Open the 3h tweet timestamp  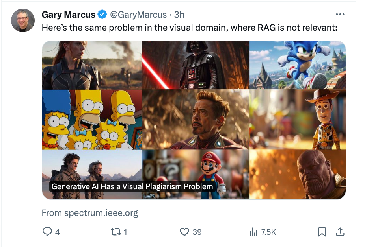[x=179, y=15]
